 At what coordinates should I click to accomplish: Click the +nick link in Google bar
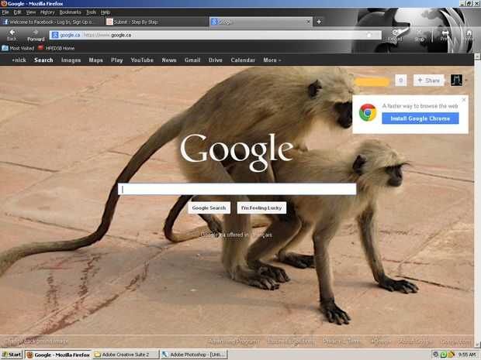coord(19,60)
